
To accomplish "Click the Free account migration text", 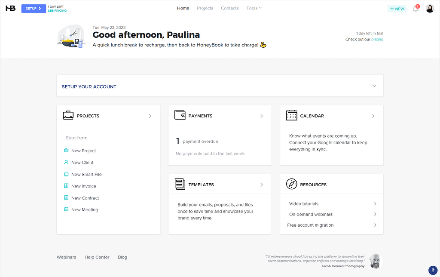I will (310, 225).
